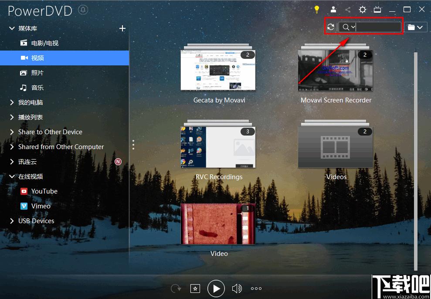Screen dimensions: 431x299
Task: Mute audio with the speaker icon
Action: [237, 288]
